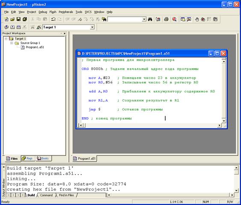Viewport: 241px width, 205px height.
Task: Click the binoculars Find icon
Action: [150, 19]
